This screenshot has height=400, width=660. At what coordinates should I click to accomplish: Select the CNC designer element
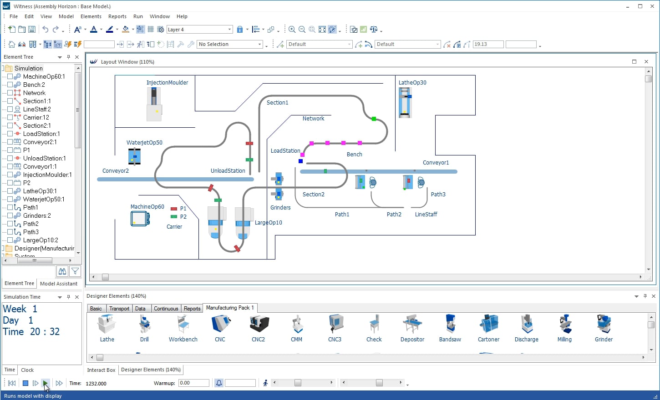(220, 328)
